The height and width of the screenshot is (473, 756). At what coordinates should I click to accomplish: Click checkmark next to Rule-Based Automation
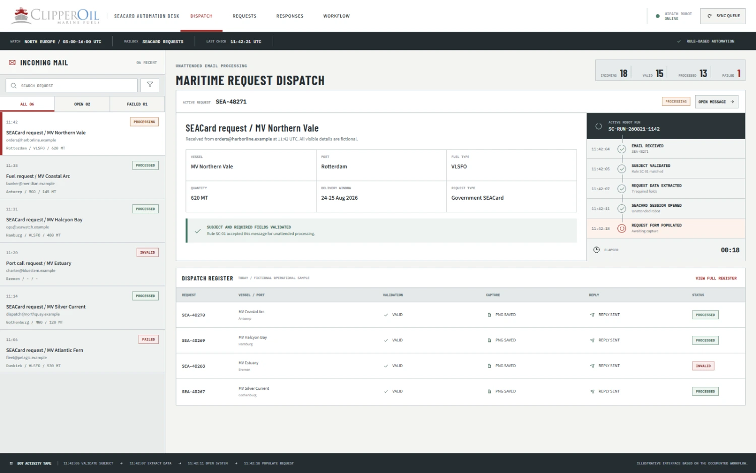click(x=679, y=41)
